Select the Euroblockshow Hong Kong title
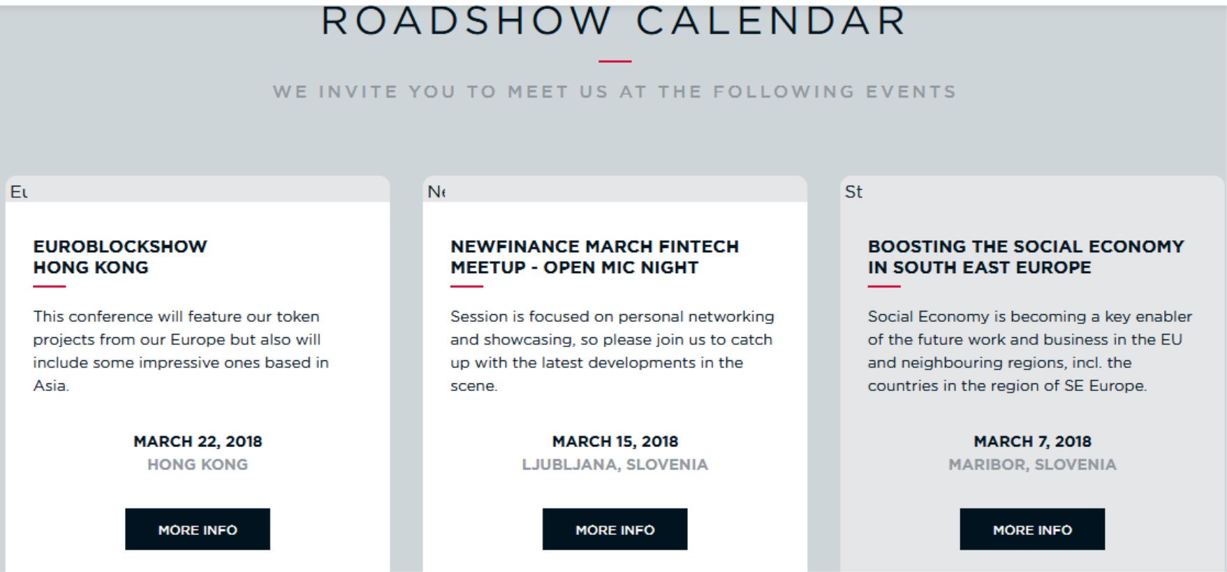1227x572 pixels. [120, 257]
